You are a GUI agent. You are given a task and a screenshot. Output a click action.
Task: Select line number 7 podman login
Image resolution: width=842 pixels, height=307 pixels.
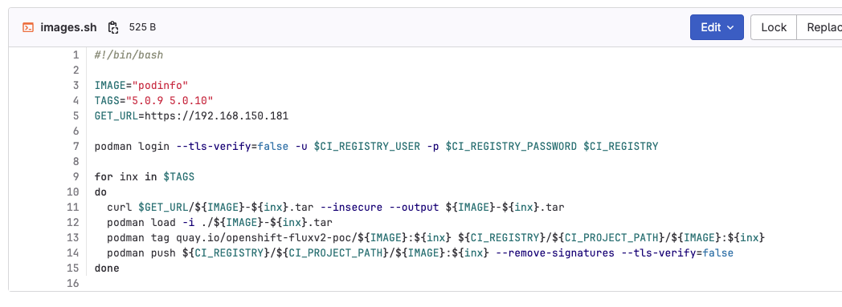point(76,146)
